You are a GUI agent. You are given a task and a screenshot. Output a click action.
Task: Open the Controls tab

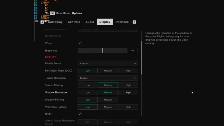tap(74, 22)
